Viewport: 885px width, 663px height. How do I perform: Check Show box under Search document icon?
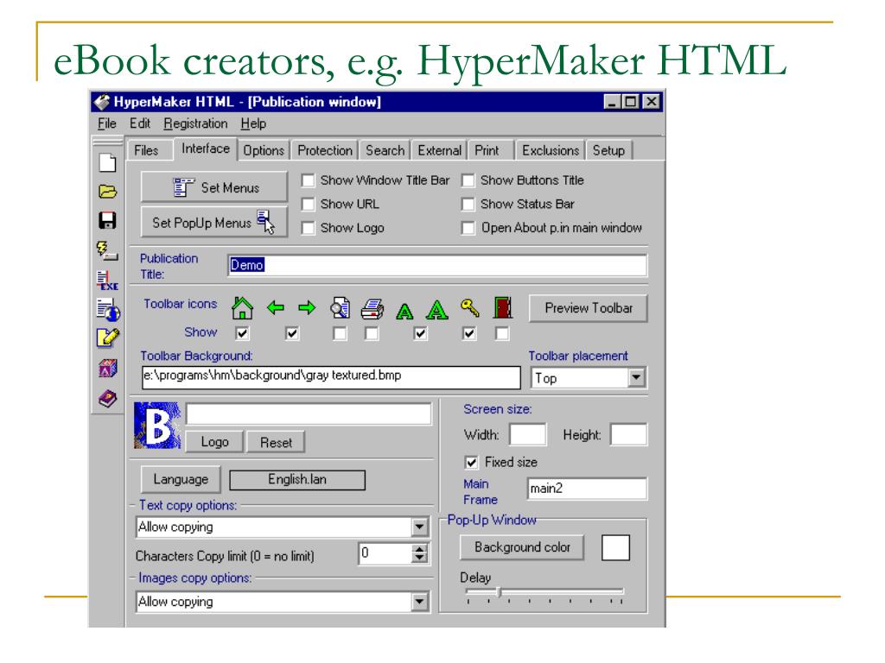point(340,333)
